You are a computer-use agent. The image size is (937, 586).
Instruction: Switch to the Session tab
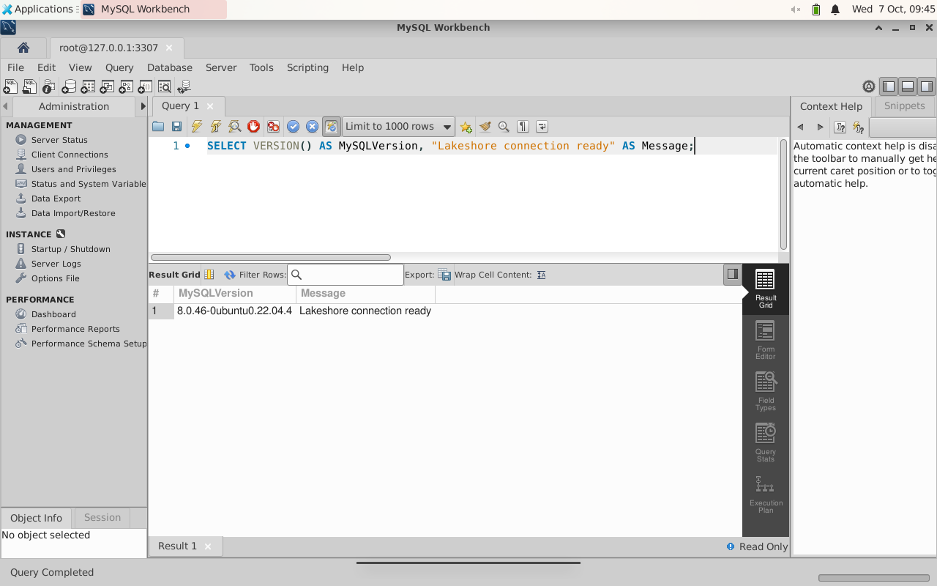click(102, 517)
